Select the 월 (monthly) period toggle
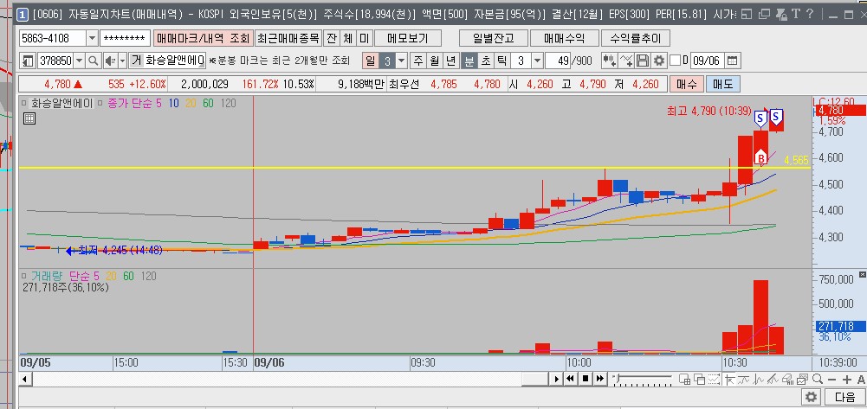This screenshot has height=409, width=867. coord(435,61)
